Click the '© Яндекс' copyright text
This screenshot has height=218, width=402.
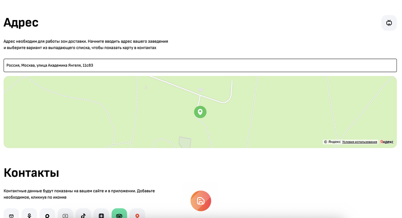click(332, 142)
